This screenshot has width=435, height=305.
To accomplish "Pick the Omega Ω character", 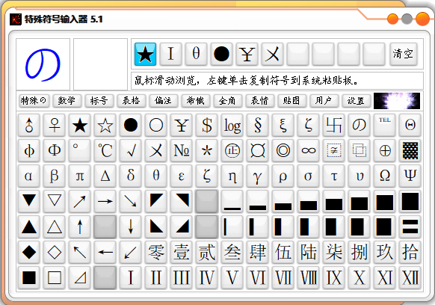I will tap(385, 176).
